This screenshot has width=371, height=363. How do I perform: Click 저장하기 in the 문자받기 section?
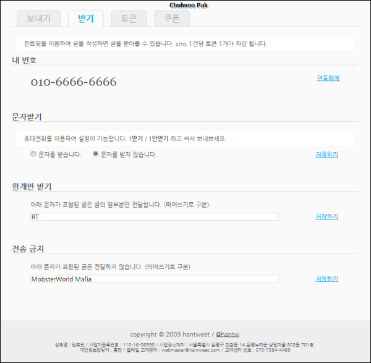point(326,155)
